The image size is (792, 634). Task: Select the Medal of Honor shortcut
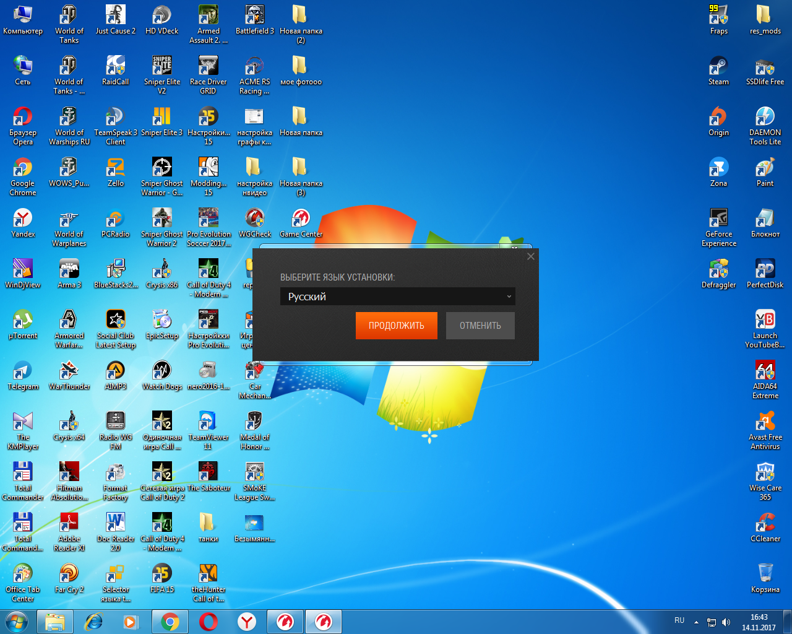254,430
